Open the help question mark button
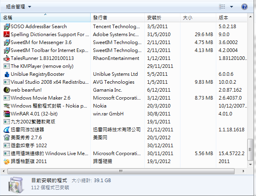This screenshot has height=196, width=256. point(244,7)
